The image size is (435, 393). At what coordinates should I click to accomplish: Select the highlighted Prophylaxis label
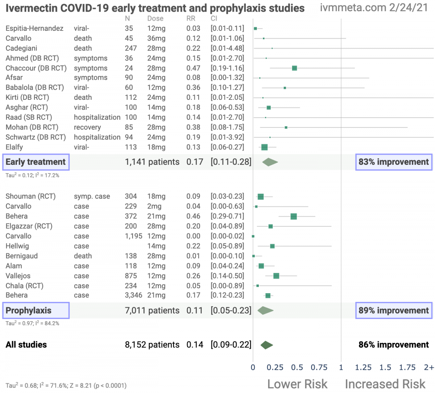(x=36, y=311)
